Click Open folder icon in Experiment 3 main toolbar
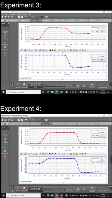112x198 pixels. (x=6, y=17)
